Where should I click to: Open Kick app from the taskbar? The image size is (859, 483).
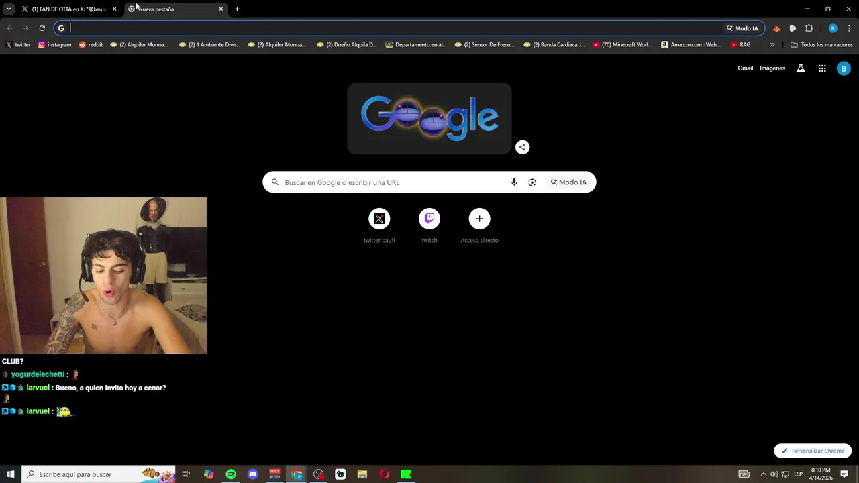point(406,474)
